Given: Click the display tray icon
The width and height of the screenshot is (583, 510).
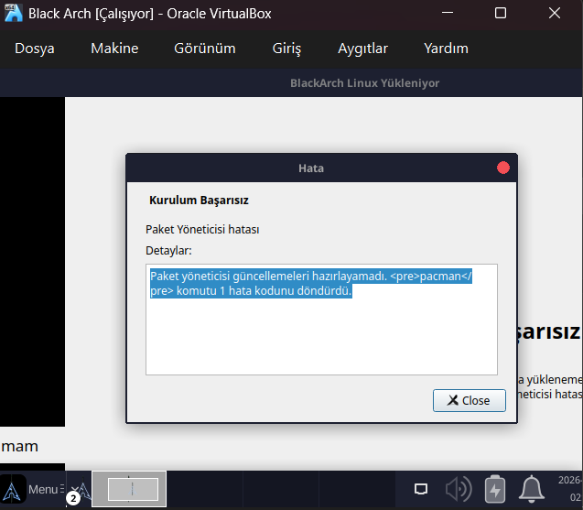Looking at the screenshot, I should point(421,489).
